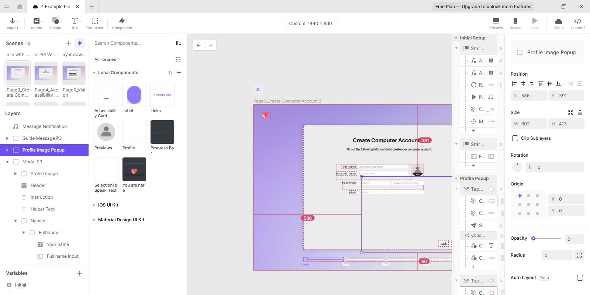Click the Media toolbar icon
The image size is (590, 295).
tap(36, 23)
